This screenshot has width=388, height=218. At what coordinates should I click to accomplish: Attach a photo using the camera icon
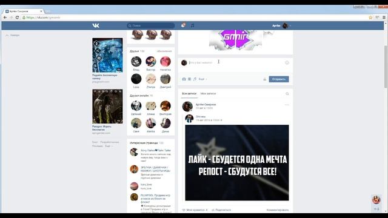[184, 79]
